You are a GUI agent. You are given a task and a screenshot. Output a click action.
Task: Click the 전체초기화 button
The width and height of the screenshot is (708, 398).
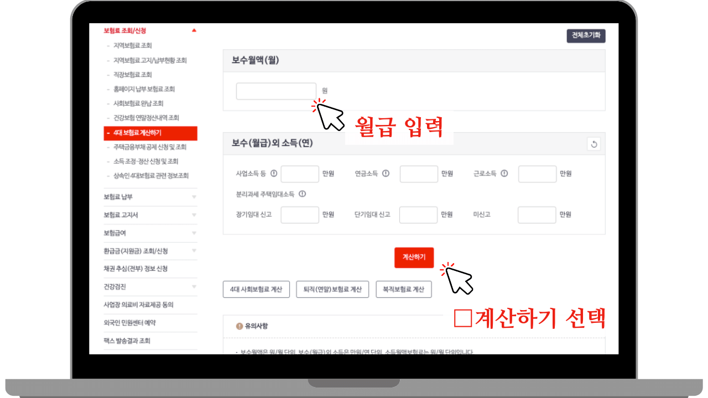point(585,35)
